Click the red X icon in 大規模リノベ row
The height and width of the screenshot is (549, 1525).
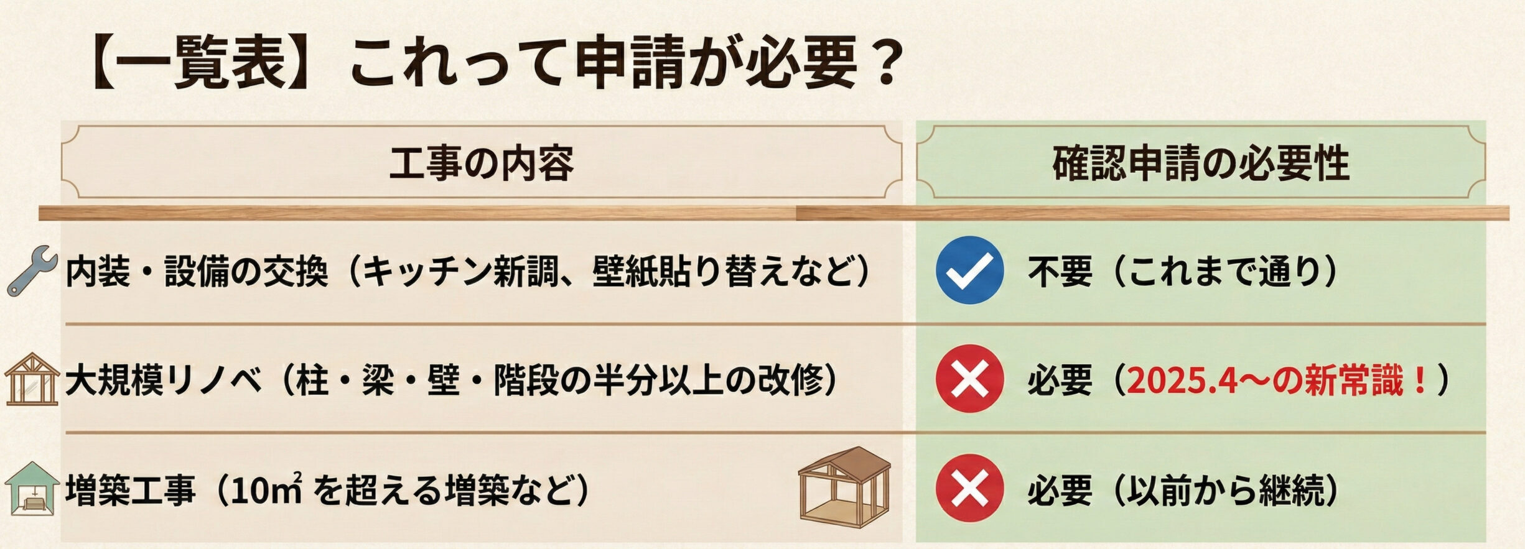(969, 379)
